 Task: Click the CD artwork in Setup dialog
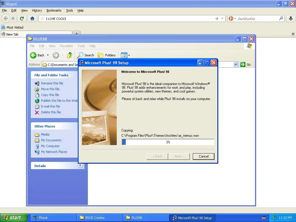[x=99, y=108]
